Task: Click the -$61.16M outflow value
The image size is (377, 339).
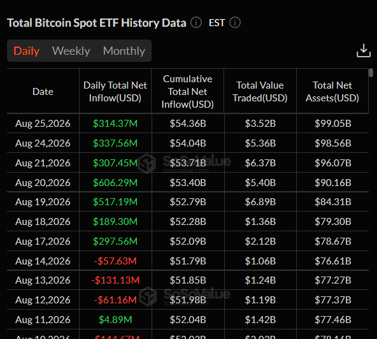Action: (x=115, y=299)
